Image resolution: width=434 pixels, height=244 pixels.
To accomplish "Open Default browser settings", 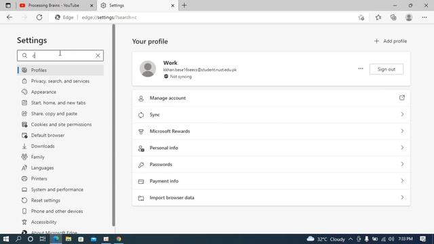I will pos(60,136).
